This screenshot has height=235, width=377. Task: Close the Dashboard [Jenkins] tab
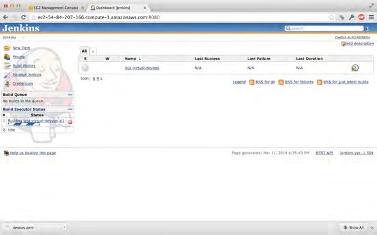pyautogui.click(x=145, y=8)
